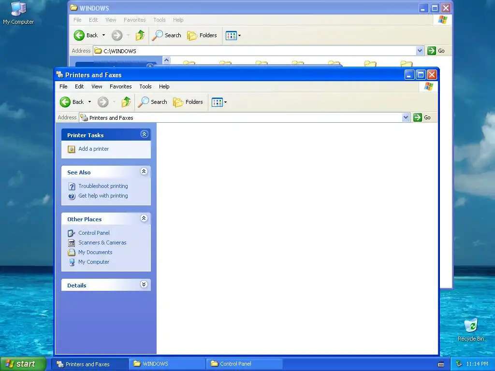
Task: Collapse the Other Places panel
Action: (144, 218)
